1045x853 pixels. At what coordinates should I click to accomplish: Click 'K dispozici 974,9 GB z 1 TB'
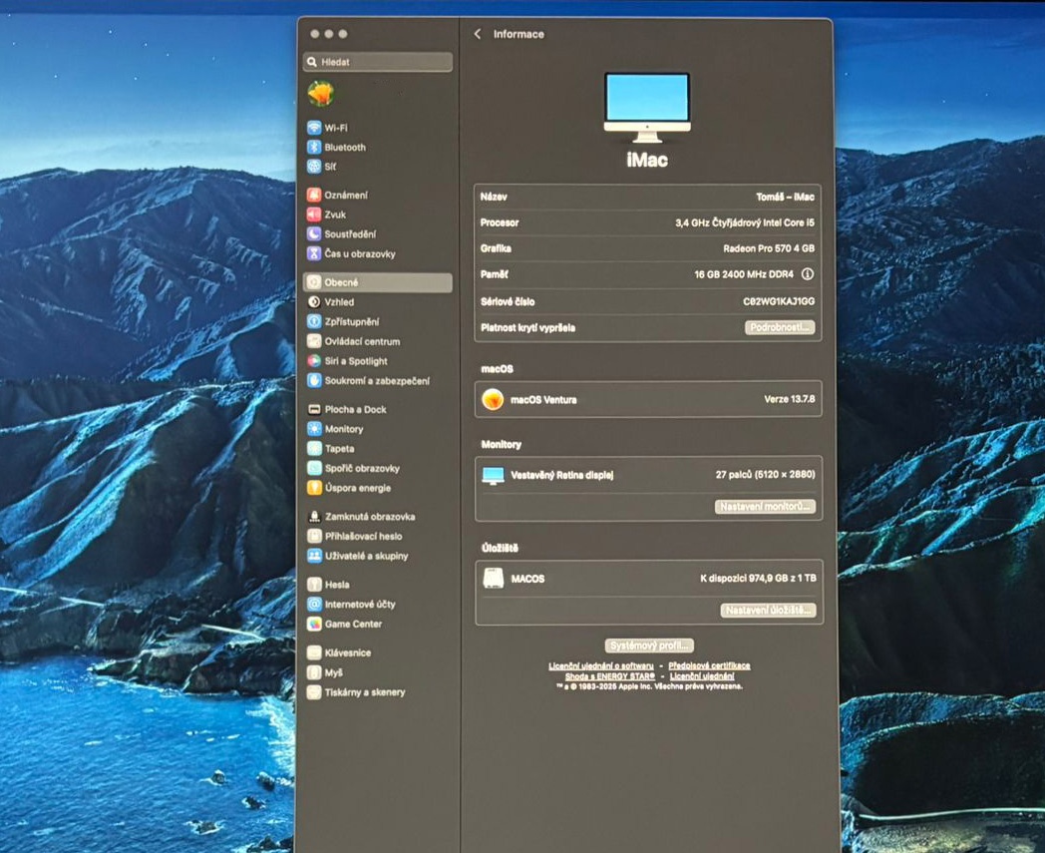(758, 578)
